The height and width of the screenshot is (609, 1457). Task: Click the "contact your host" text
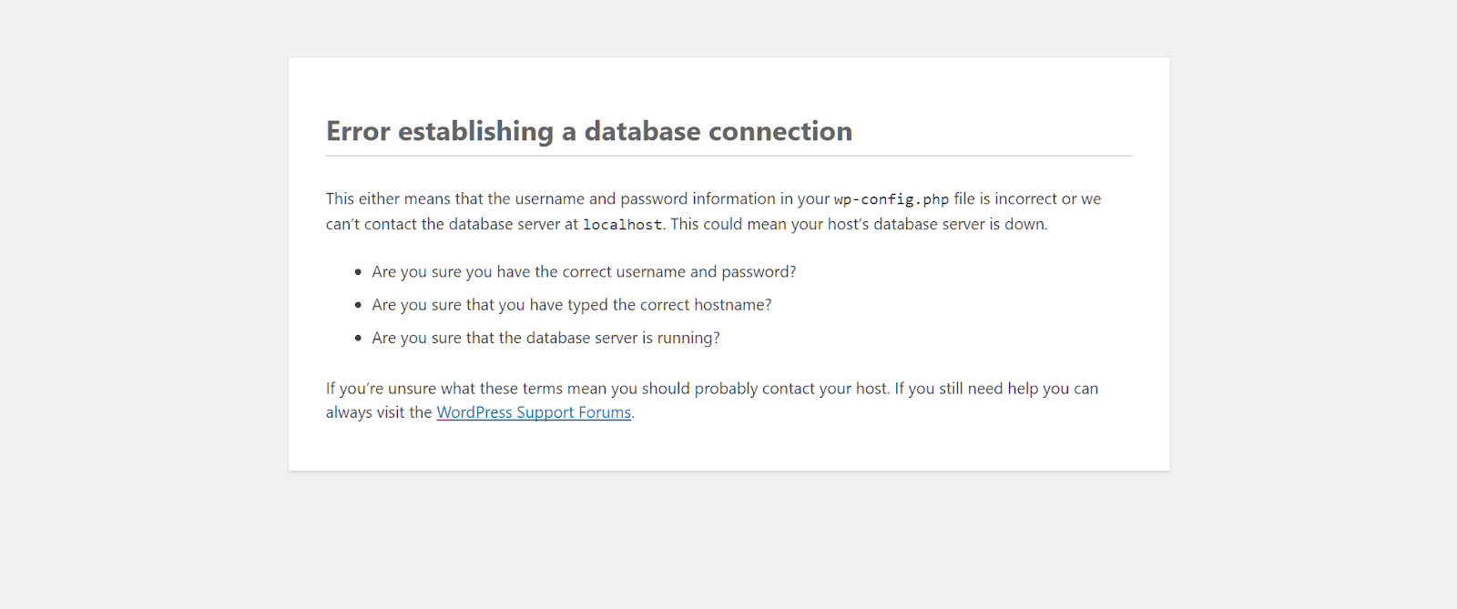[x=824, y=389]
